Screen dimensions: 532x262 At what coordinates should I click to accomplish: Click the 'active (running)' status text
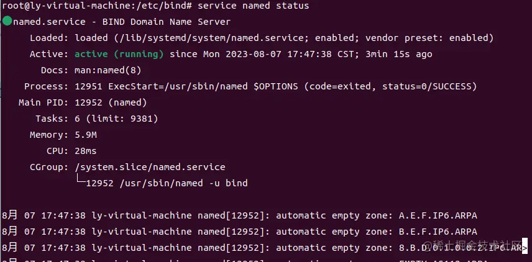119,54
